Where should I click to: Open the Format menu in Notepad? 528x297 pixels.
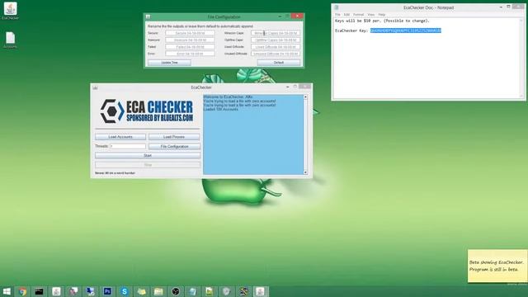pos(358,15)
